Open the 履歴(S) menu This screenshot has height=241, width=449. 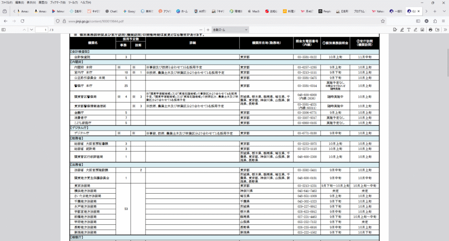43,3
